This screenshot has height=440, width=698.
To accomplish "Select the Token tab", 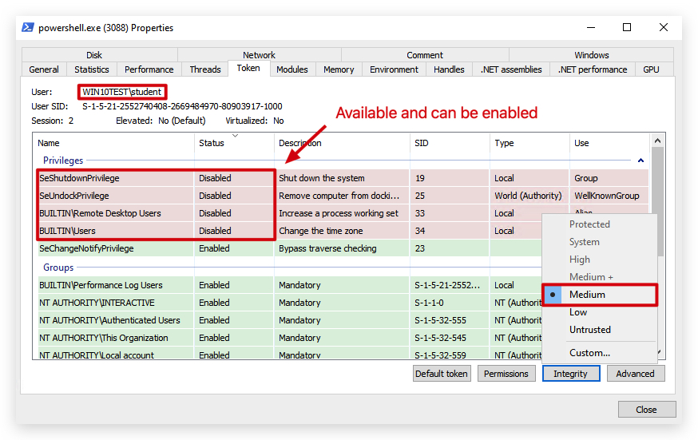I will point(248,68).
